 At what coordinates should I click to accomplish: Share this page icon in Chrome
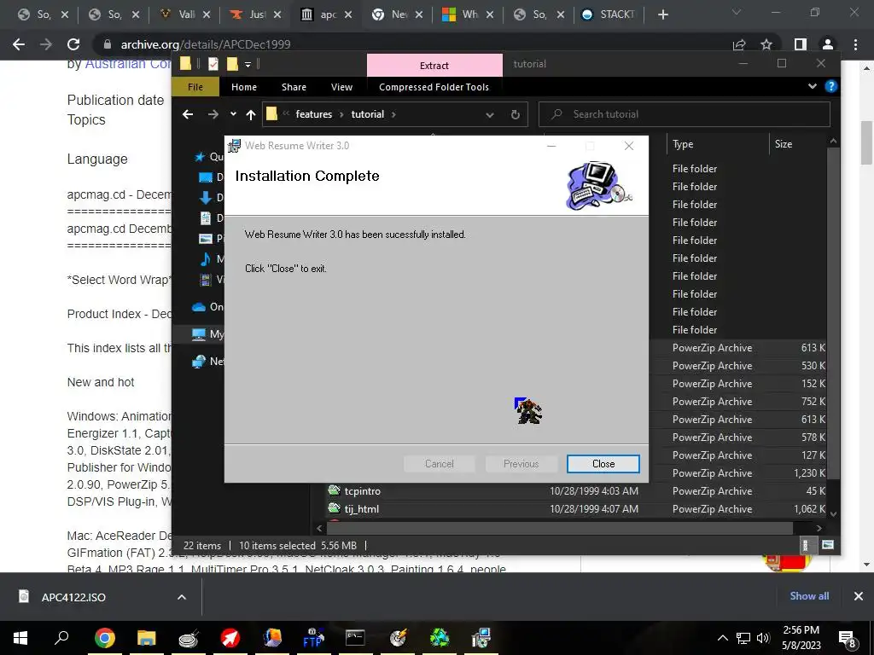(739, 44)
